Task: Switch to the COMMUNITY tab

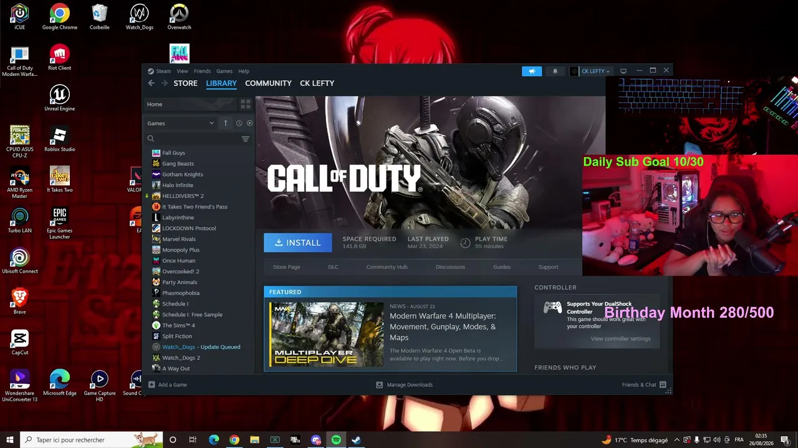Action: point(268,83)
